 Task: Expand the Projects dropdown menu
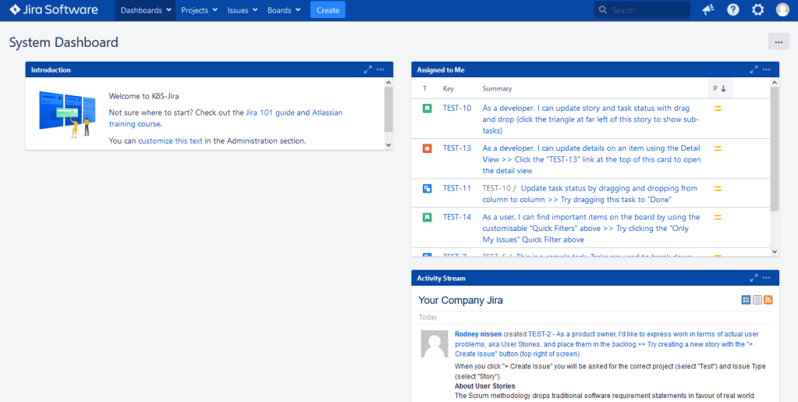199,10
